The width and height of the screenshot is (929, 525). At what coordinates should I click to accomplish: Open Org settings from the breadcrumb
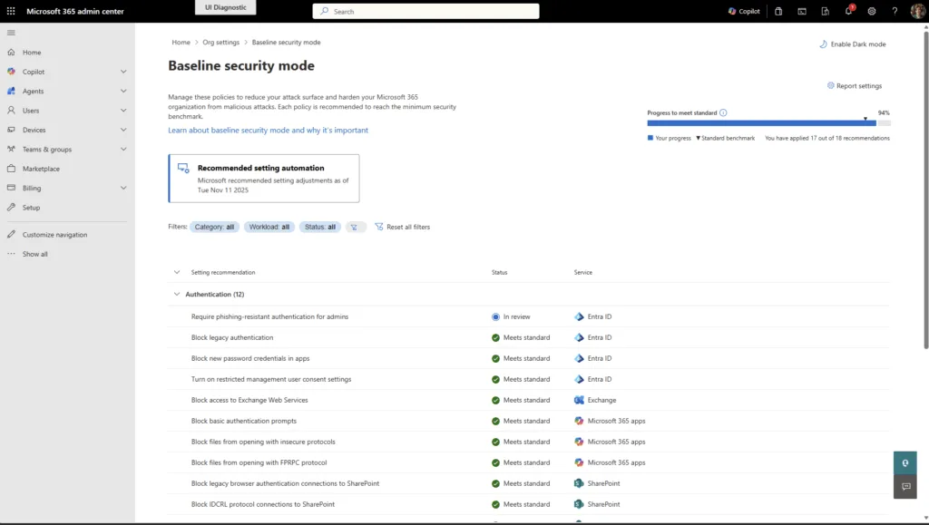[x=220, y=42]
